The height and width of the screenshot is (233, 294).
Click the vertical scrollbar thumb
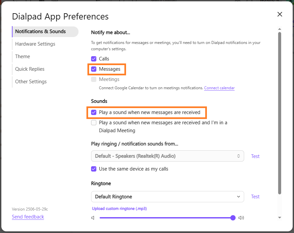click(x=279, y=113)
